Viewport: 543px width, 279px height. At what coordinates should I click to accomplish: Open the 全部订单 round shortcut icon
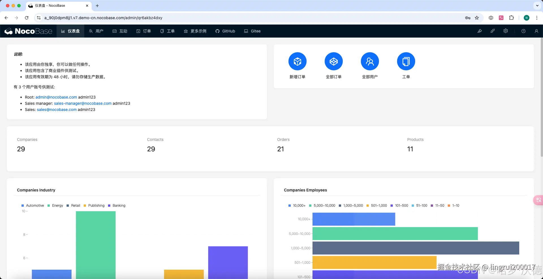333,61
